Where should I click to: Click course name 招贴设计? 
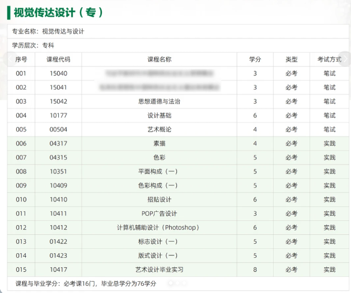[x=160, y=200]
